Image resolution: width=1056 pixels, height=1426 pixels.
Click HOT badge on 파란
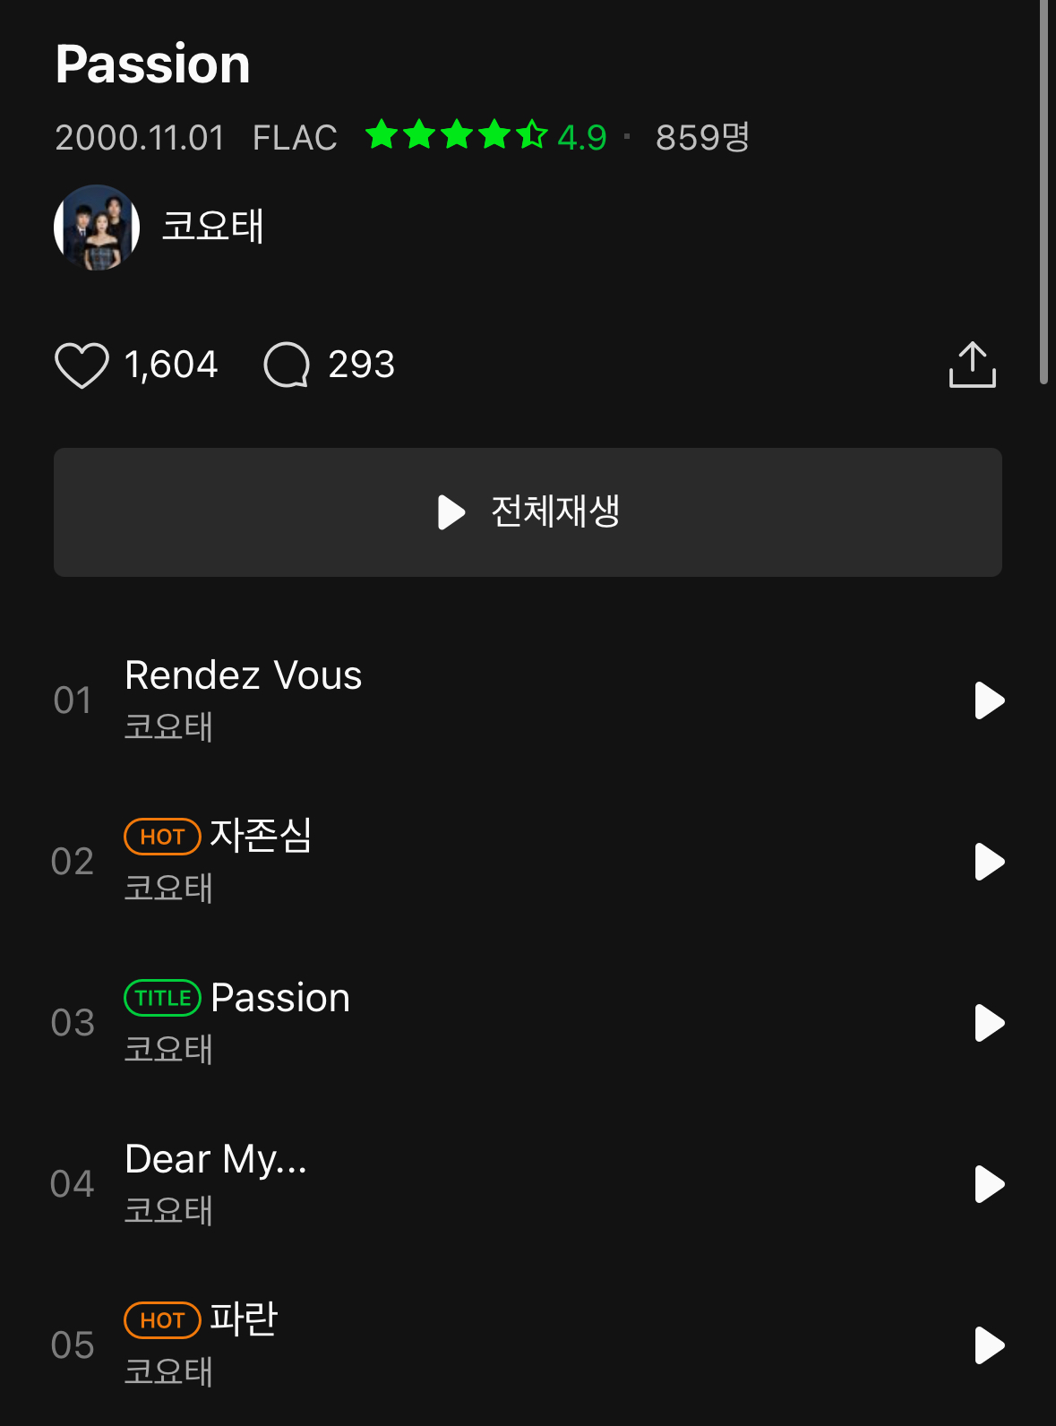coord(162,1320)
